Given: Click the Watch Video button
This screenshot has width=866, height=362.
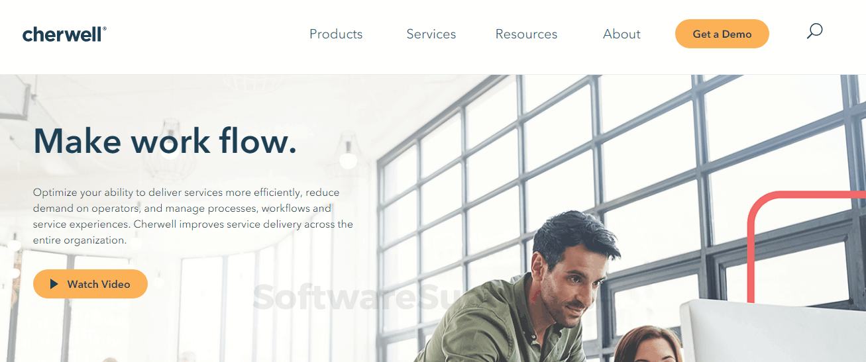Looking at the screenshot, I should click(x=90, y=284).
